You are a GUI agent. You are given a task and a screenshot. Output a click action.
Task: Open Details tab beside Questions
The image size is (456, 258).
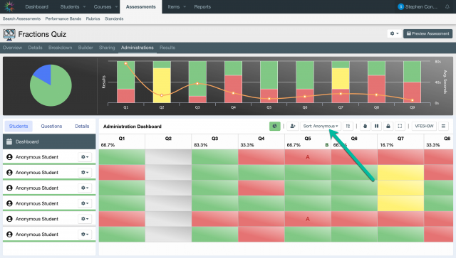point(82,127)
